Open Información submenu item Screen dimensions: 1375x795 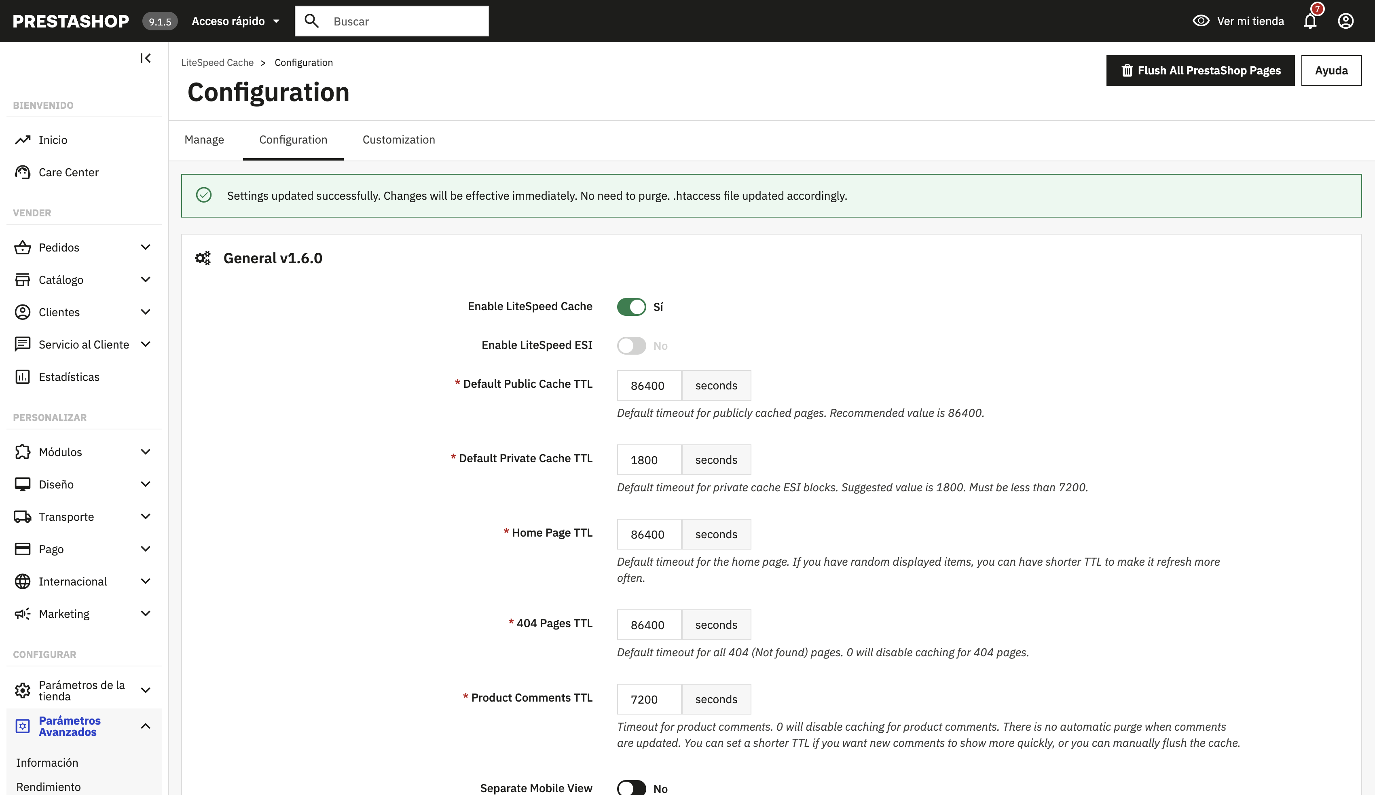[x=47, y=762]
